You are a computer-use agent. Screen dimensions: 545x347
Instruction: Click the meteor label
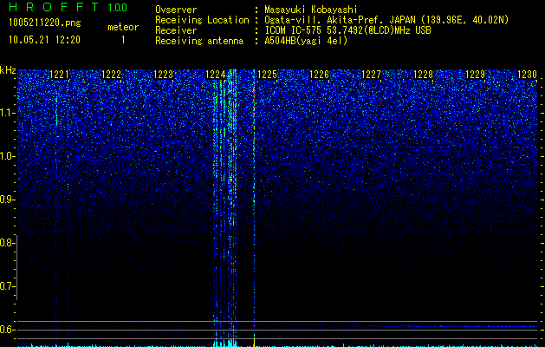123,27
